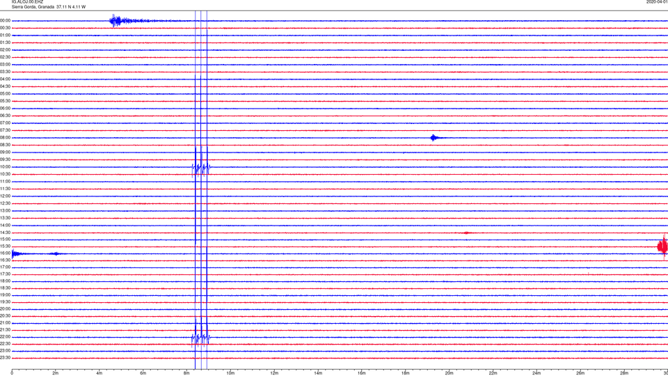Click the 16:00 trace time label

click(5, 253)
